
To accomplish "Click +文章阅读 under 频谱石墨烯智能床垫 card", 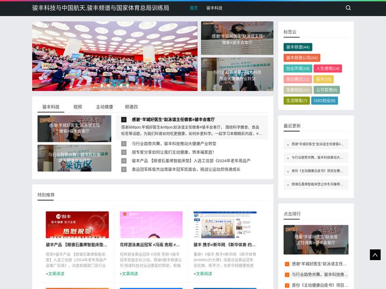I will pos(55,273).
